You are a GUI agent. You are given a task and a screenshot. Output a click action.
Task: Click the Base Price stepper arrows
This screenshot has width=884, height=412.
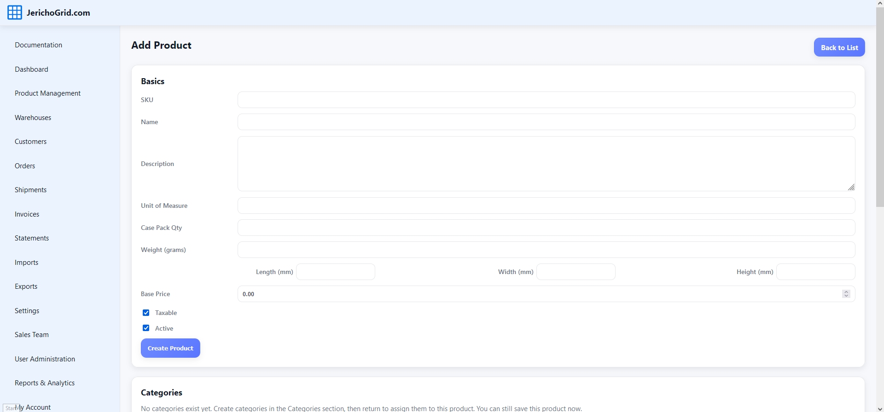click(846, 294)
